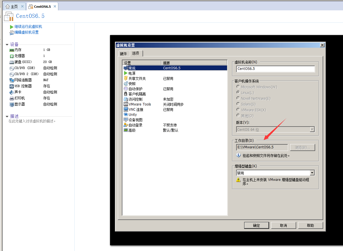Image resolution: width=343 pixels, height=251 pixels.
Task: Collapse the 描述 section
Action: click(x=7, y=116)
